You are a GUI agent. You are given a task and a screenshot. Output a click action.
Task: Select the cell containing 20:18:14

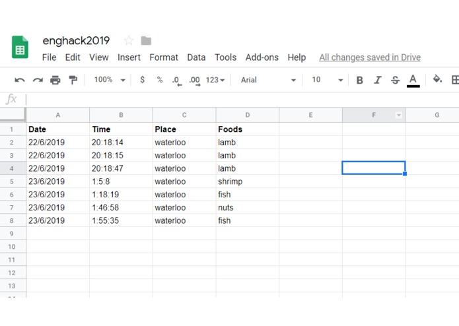point(122,143)
